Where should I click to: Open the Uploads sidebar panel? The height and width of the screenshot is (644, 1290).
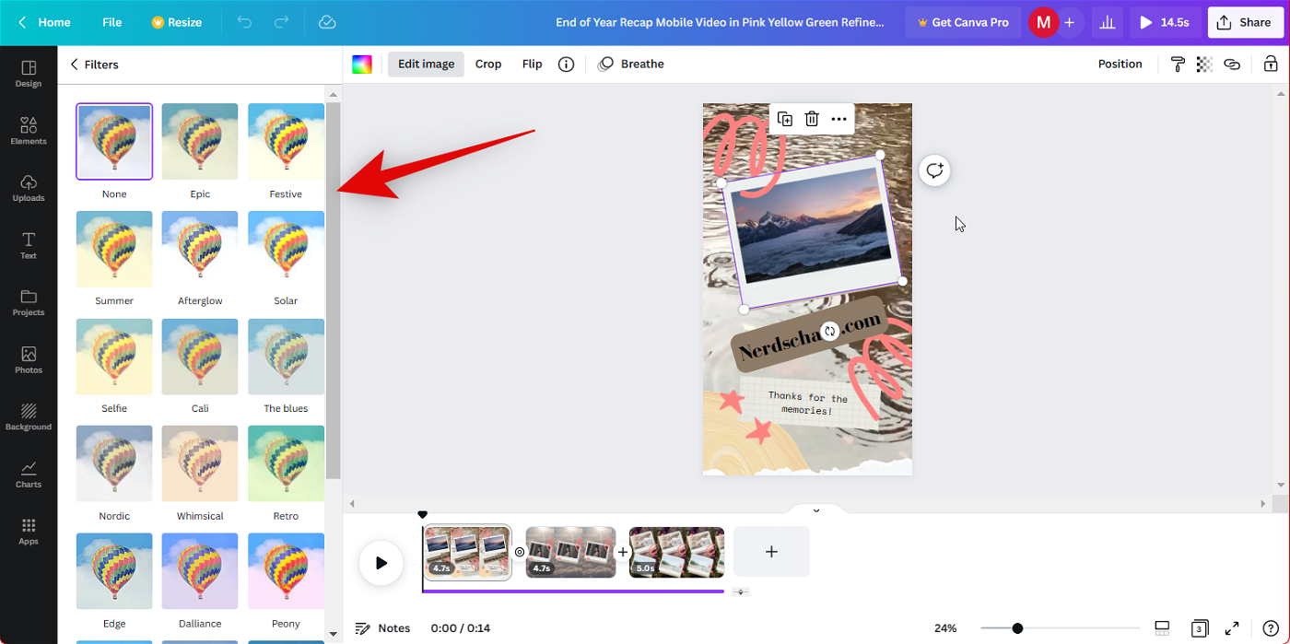click(x=29, y=188)
